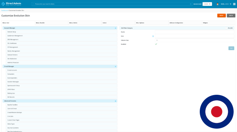Select the FTP Management menu item
Screen dimensions: 237x132
click(62, 47)
